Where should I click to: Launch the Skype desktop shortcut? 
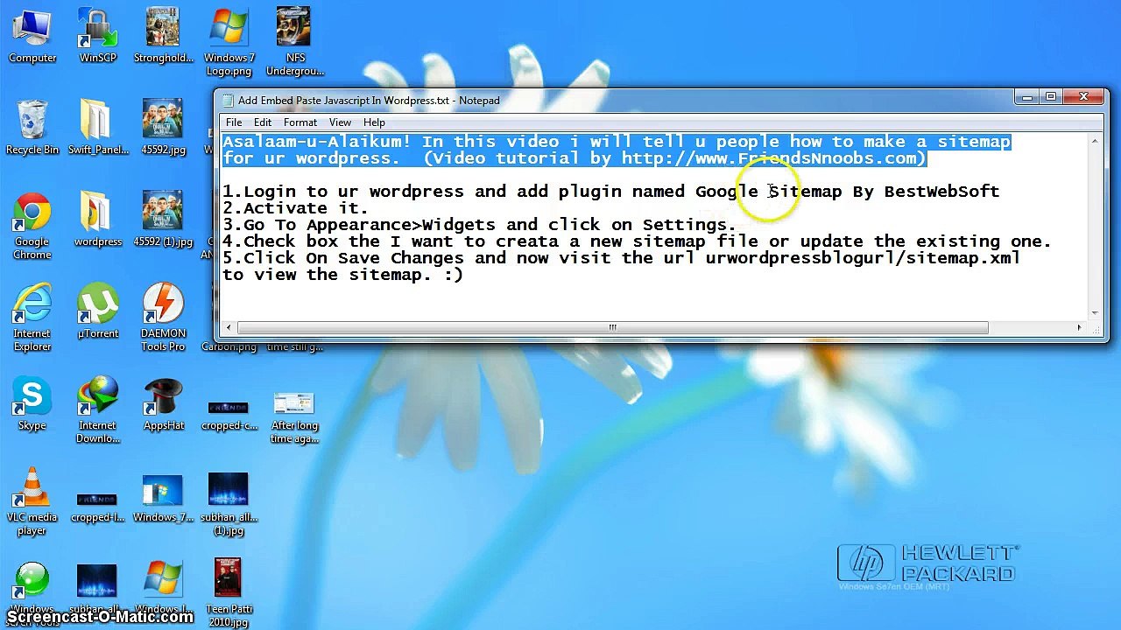(32, 404)
